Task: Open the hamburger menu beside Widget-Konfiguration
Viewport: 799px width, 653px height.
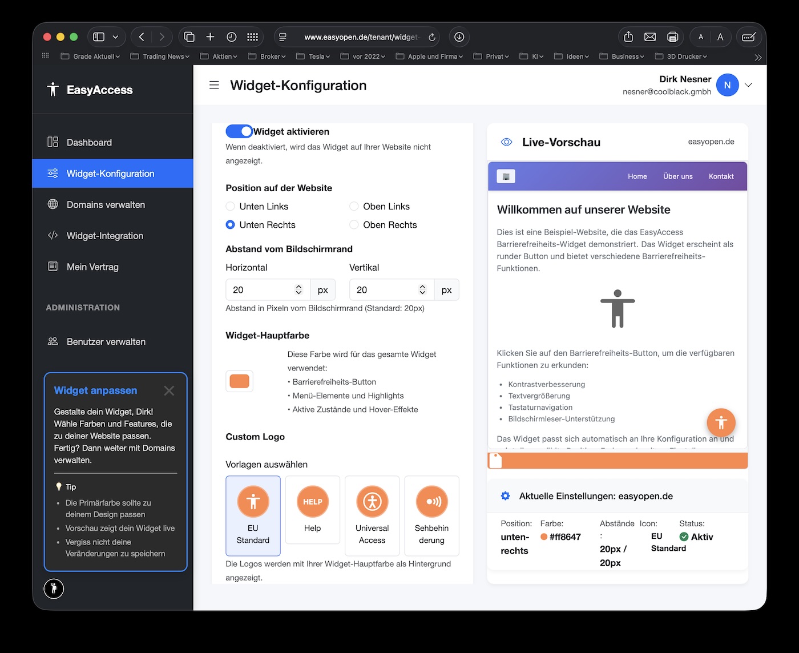Action: pos(214,84)
